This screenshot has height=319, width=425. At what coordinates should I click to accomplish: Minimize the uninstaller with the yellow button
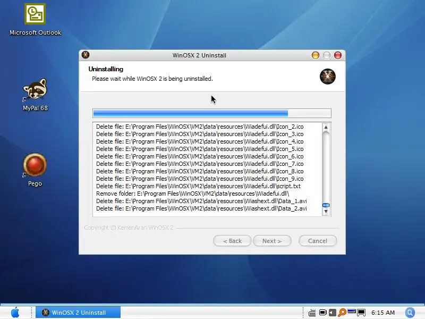point(316,55)
